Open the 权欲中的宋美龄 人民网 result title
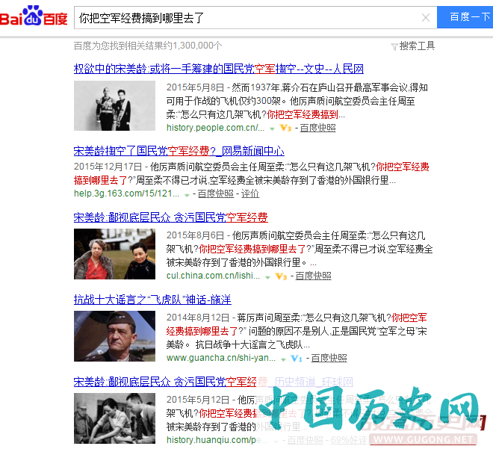493x452 pixels. coord(219,69)
